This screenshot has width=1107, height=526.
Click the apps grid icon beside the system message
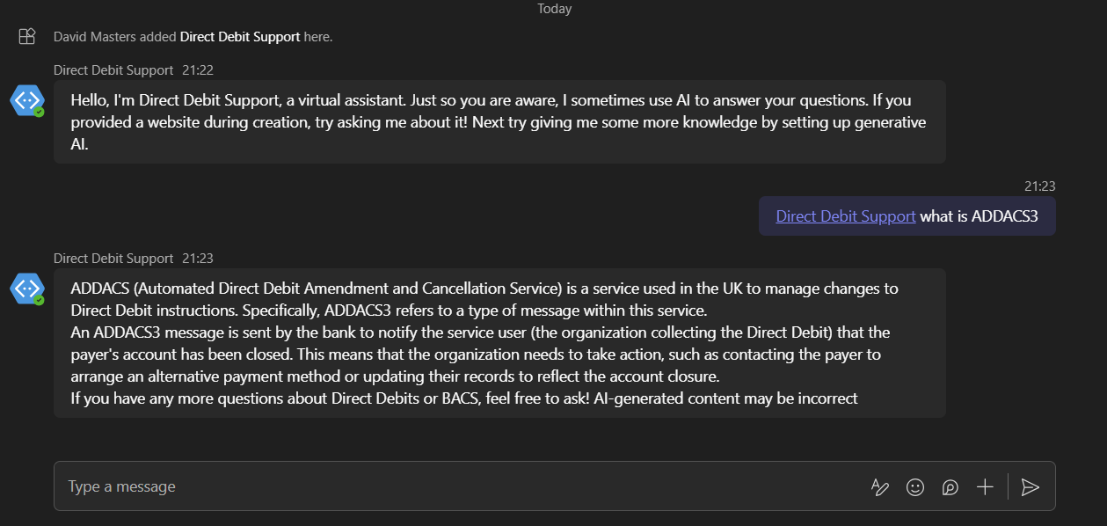(26, 36)
